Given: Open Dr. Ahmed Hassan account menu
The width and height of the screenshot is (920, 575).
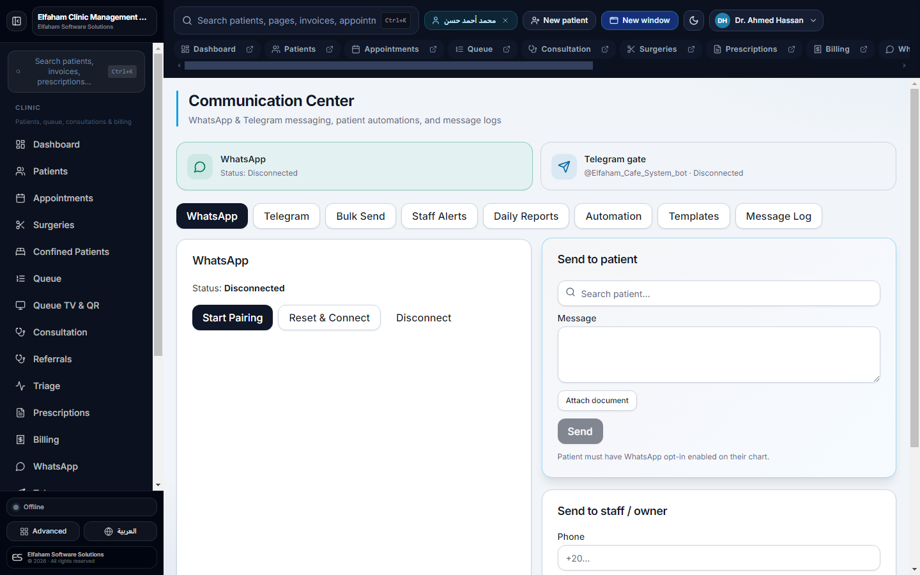Looking at the screenshot, I should 766,20.
